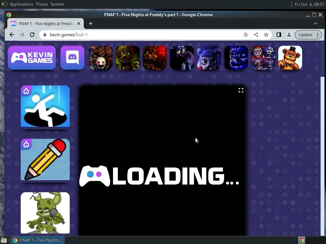
Task: Open the cartoon Freddy Fazbear game icon
Action: [x=290, y=58]
